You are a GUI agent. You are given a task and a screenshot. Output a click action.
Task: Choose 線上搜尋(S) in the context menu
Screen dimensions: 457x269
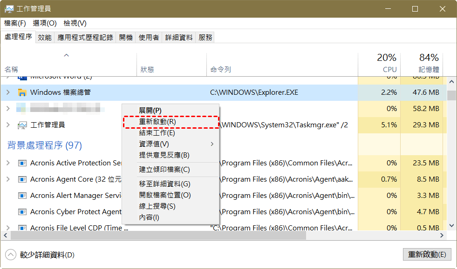[x=171, y=206]
